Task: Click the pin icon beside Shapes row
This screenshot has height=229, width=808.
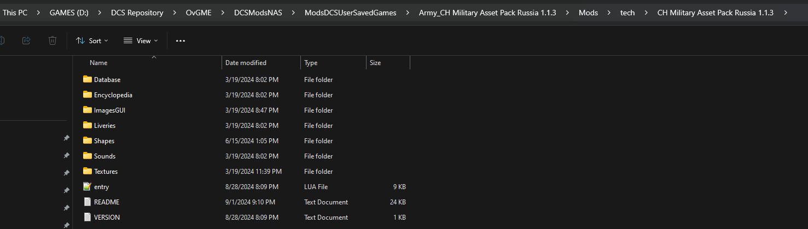Action: point(66,138)
